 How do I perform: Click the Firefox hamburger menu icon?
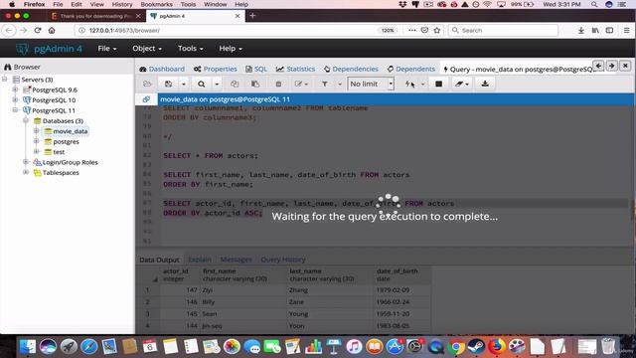pos(627,30)
